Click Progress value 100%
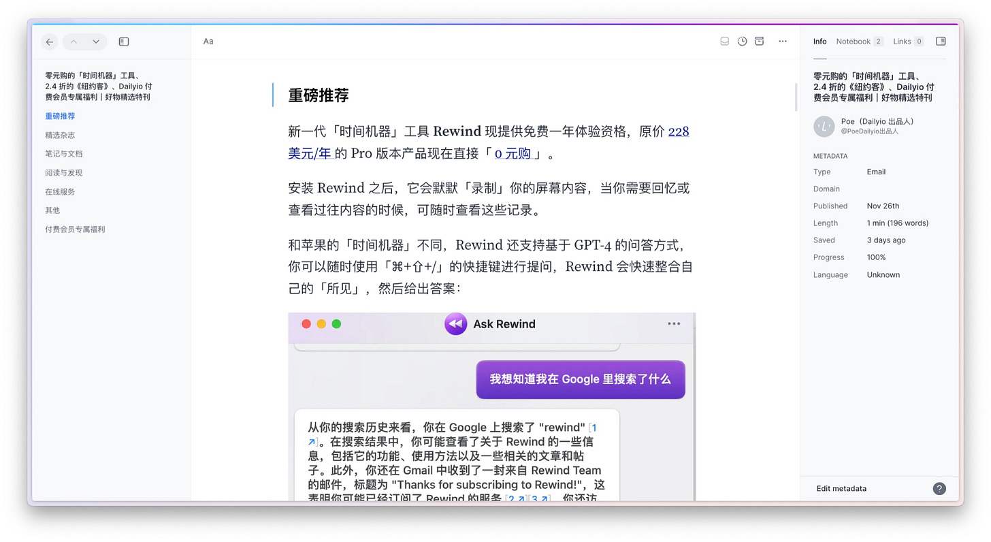 (x=876, y=257)
